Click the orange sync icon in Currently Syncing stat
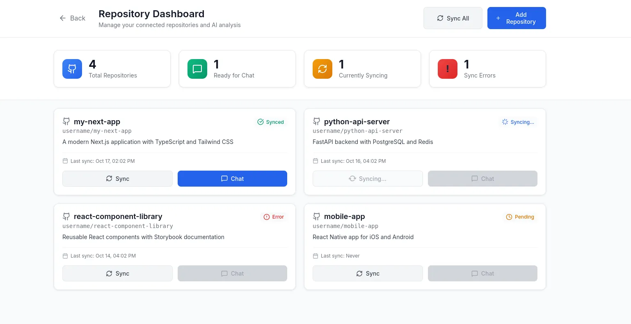 coord(322,68)
